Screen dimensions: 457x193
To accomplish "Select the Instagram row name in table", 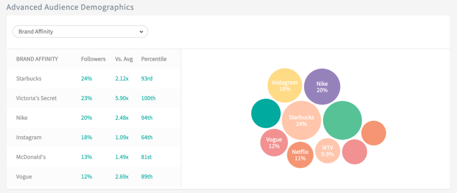I will pos(29,137).
